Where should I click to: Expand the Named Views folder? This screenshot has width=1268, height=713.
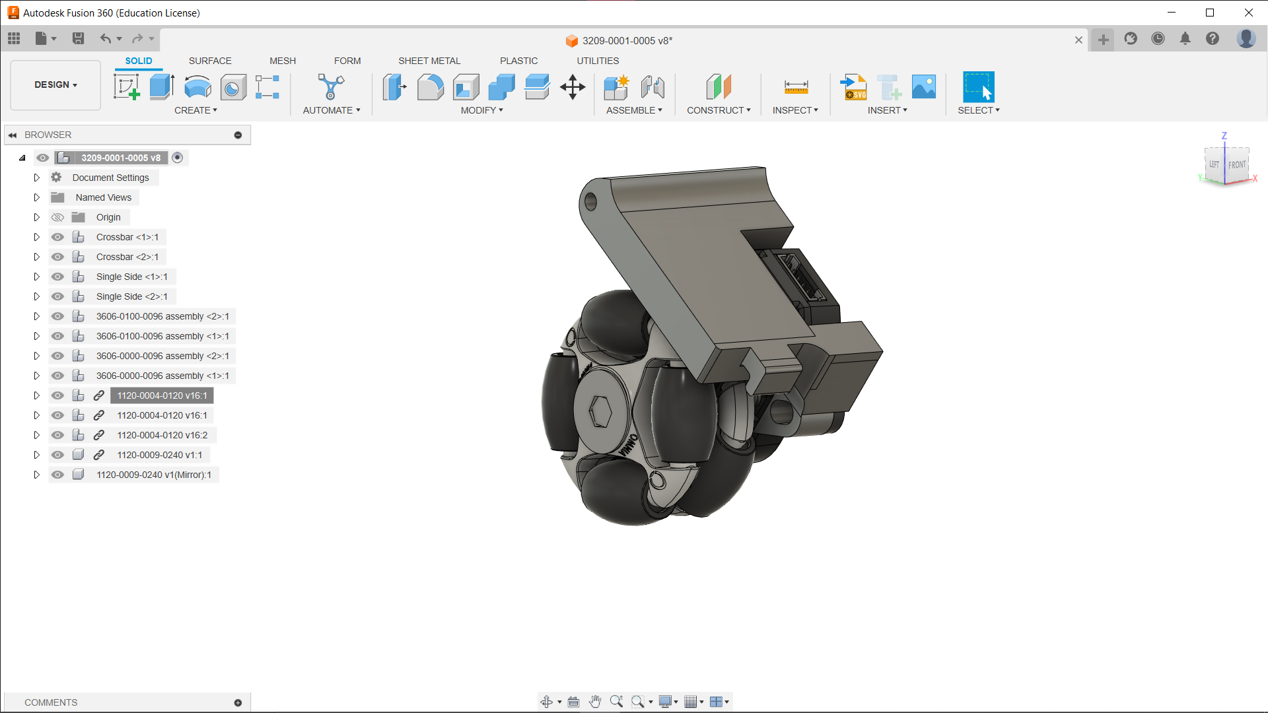click(x=37, y=197)
